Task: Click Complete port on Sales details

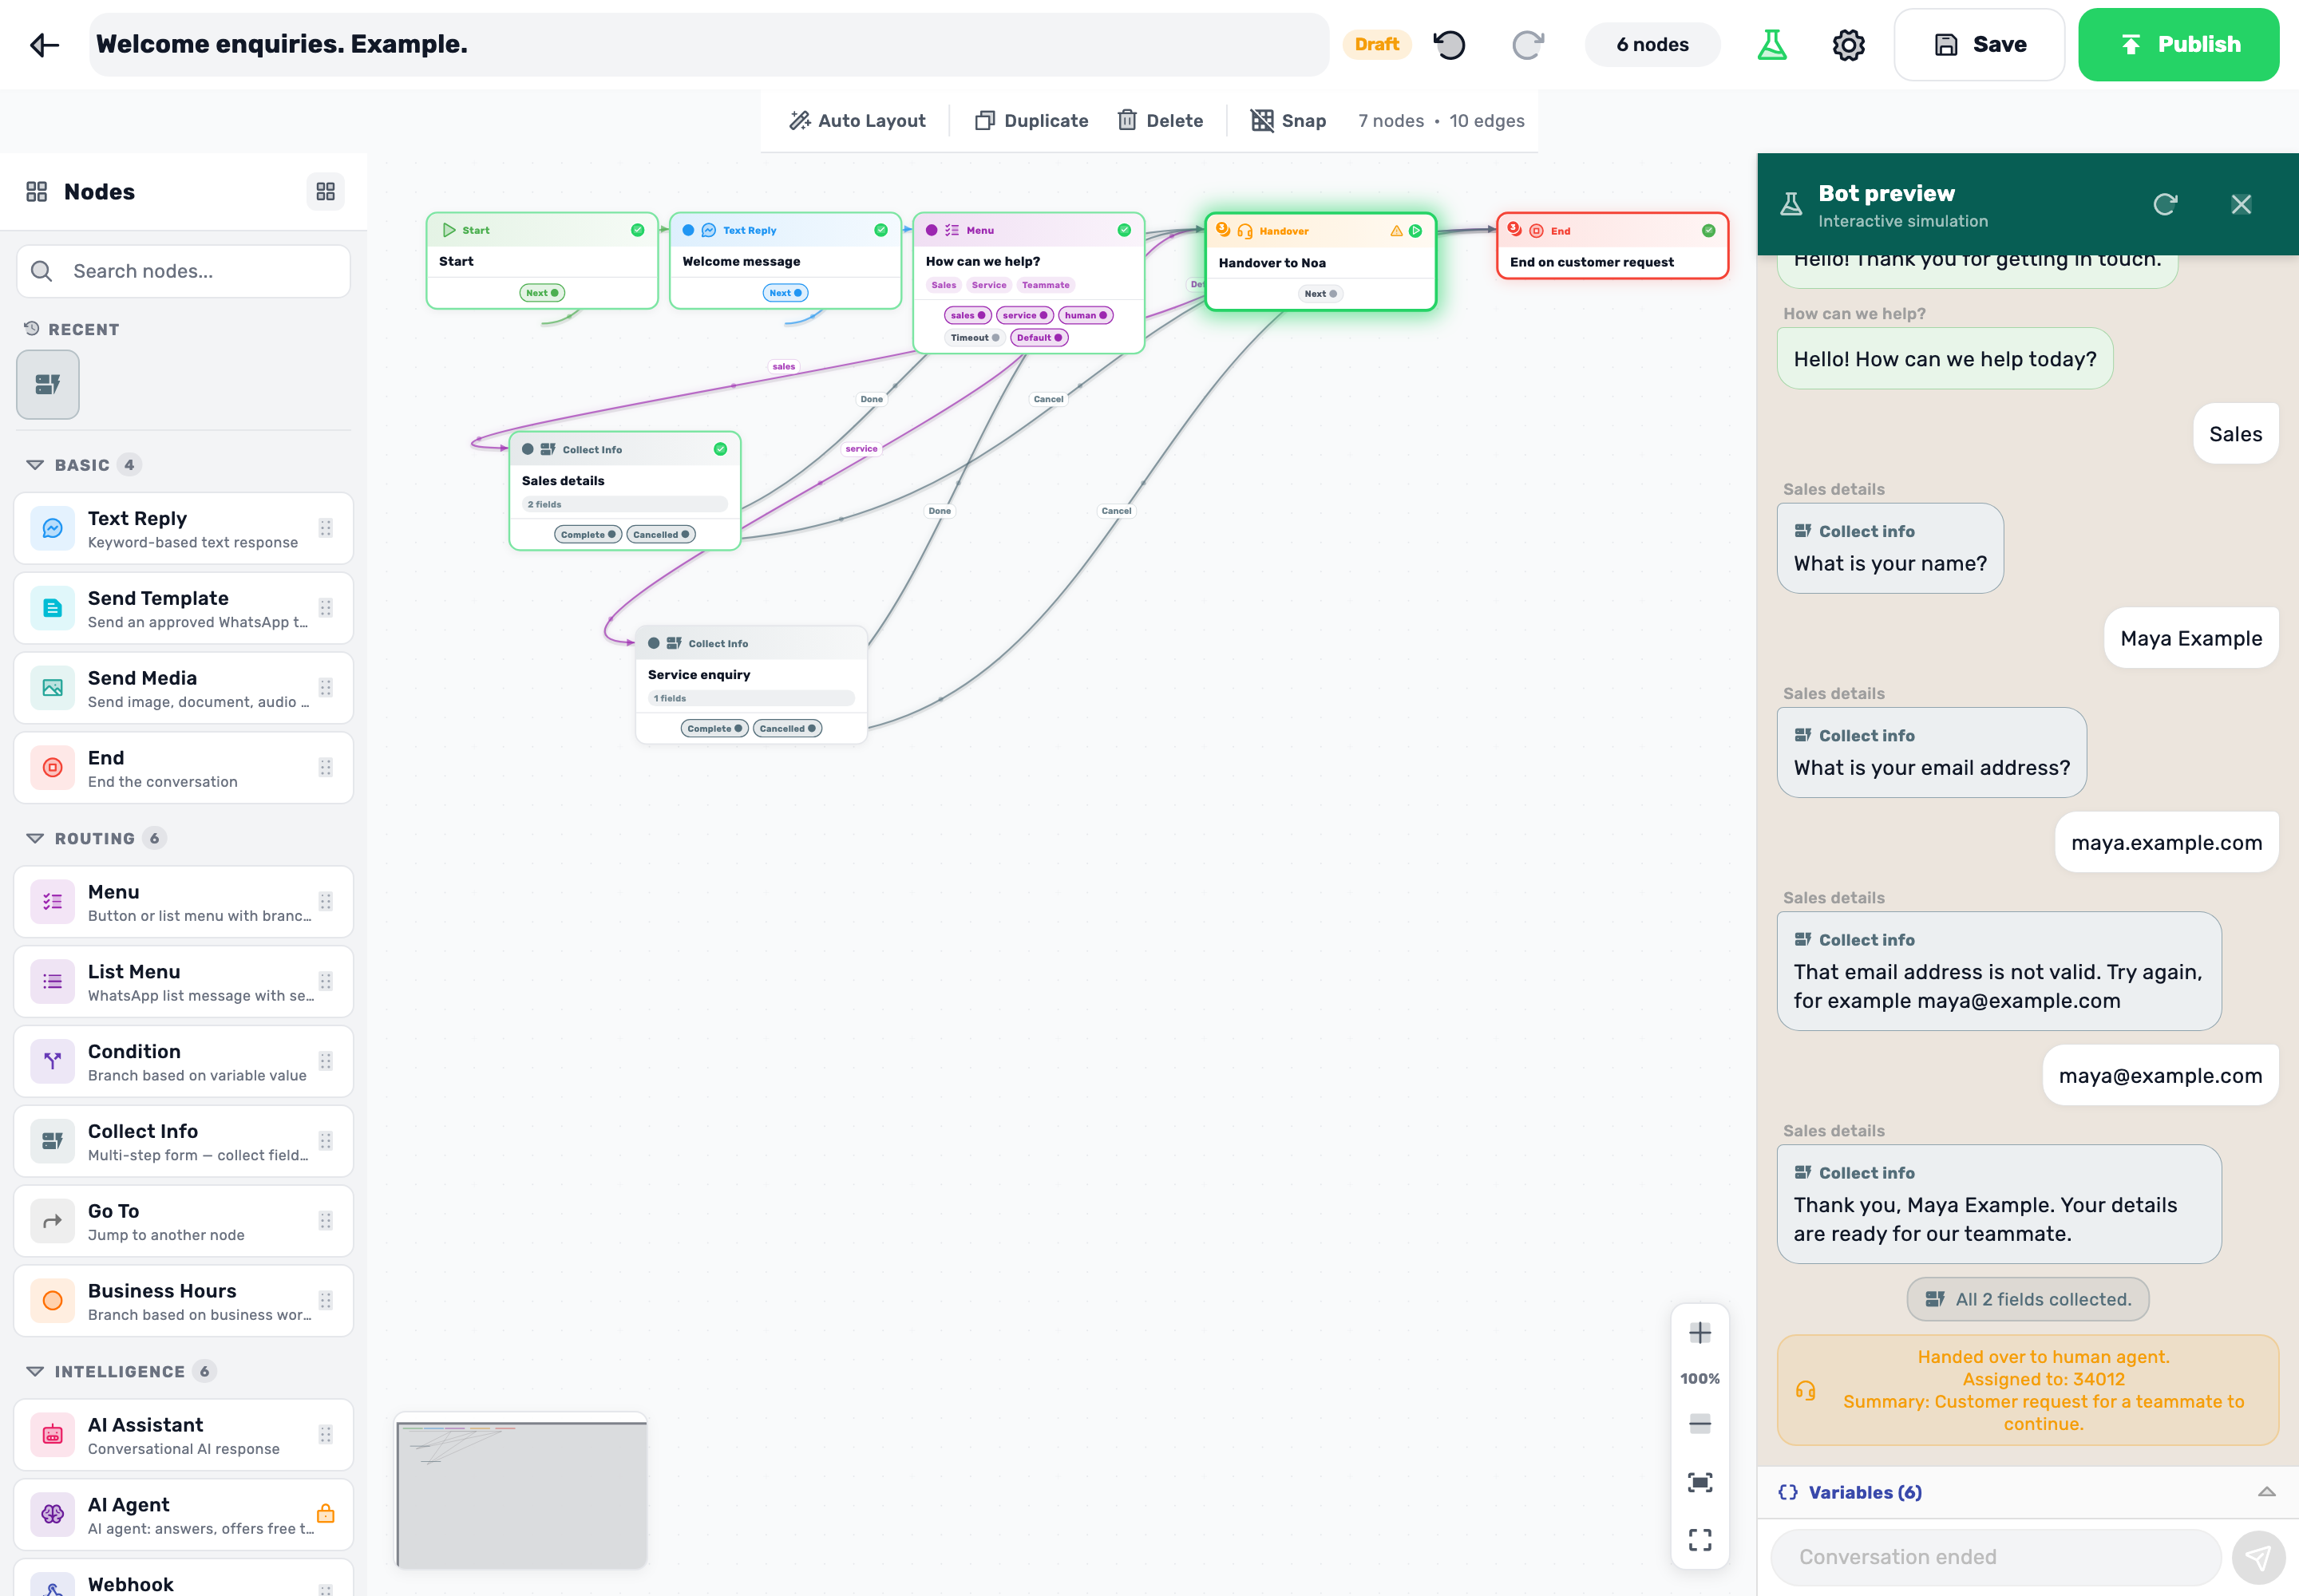Action: 588,534
